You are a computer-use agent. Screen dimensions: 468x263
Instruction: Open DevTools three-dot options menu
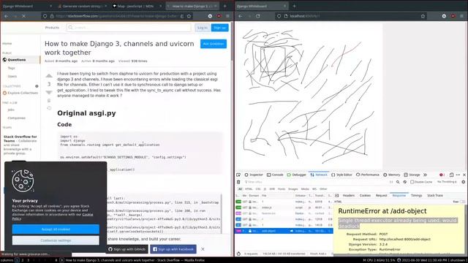[458, 175]
